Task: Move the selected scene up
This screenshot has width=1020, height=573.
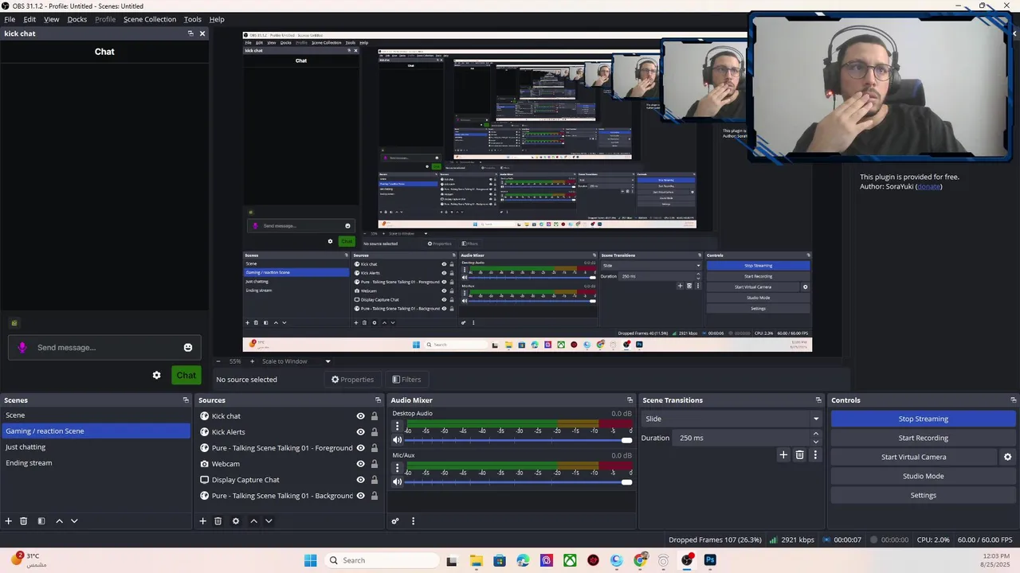Action: pos(59,521)
